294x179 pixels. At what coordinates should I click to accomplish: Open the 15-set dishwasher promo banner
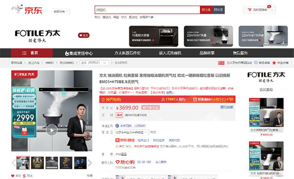click(153, 36)
